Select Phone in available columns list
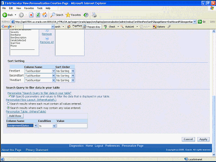Image resolution: width=216 pixels, height=162 pixels. pos(13,46)
